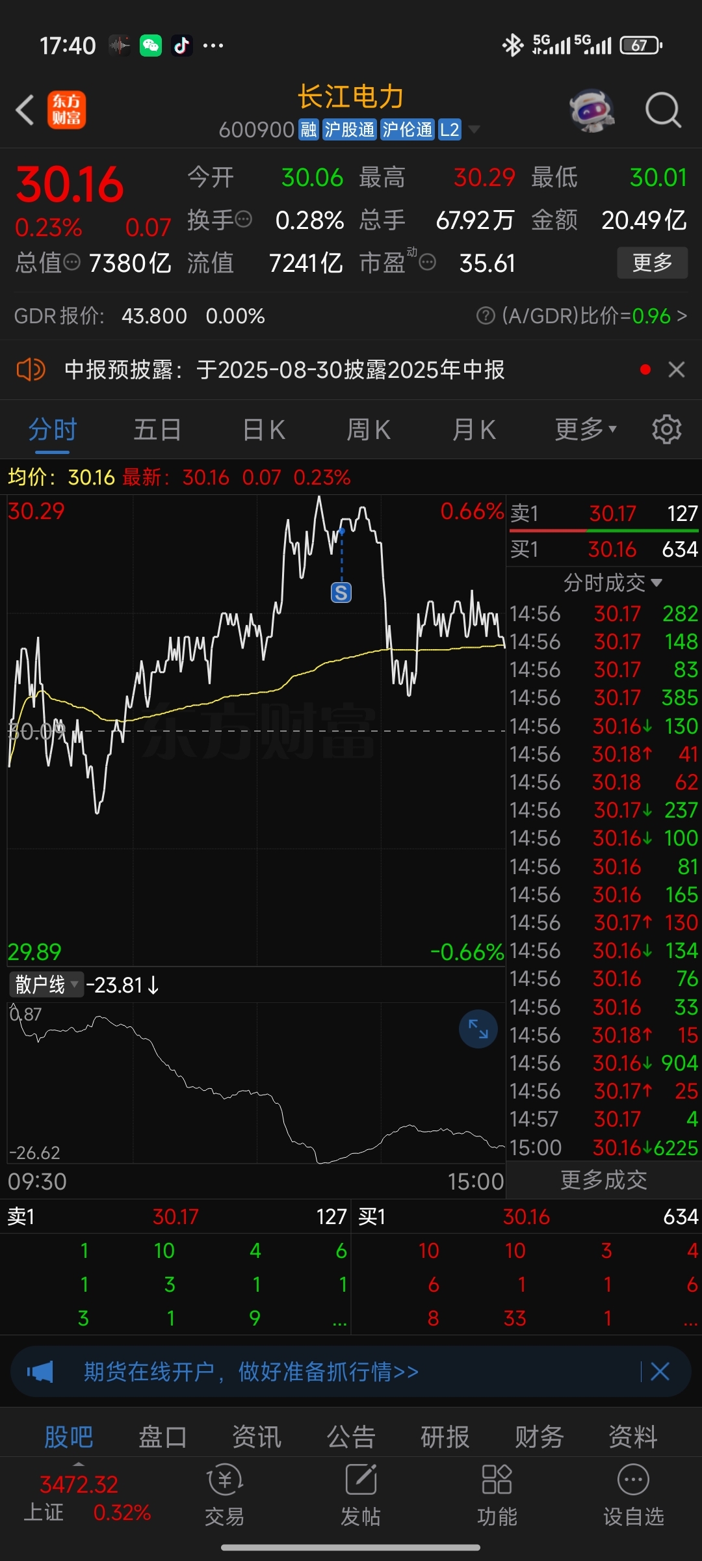Tap the futures ad megaphone icon
The width and height of the screenshot is (702, 1561).
pyautogui.click(x=40, y=1372)
